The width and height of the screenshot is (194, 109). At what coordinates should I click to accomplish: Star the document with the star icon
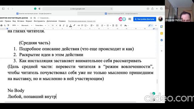31,18
